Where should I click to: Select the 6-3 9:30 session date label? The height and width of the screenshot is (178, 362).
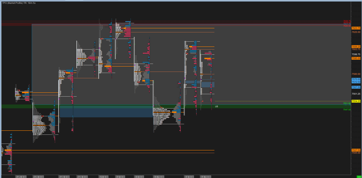[x=140, y=176]
